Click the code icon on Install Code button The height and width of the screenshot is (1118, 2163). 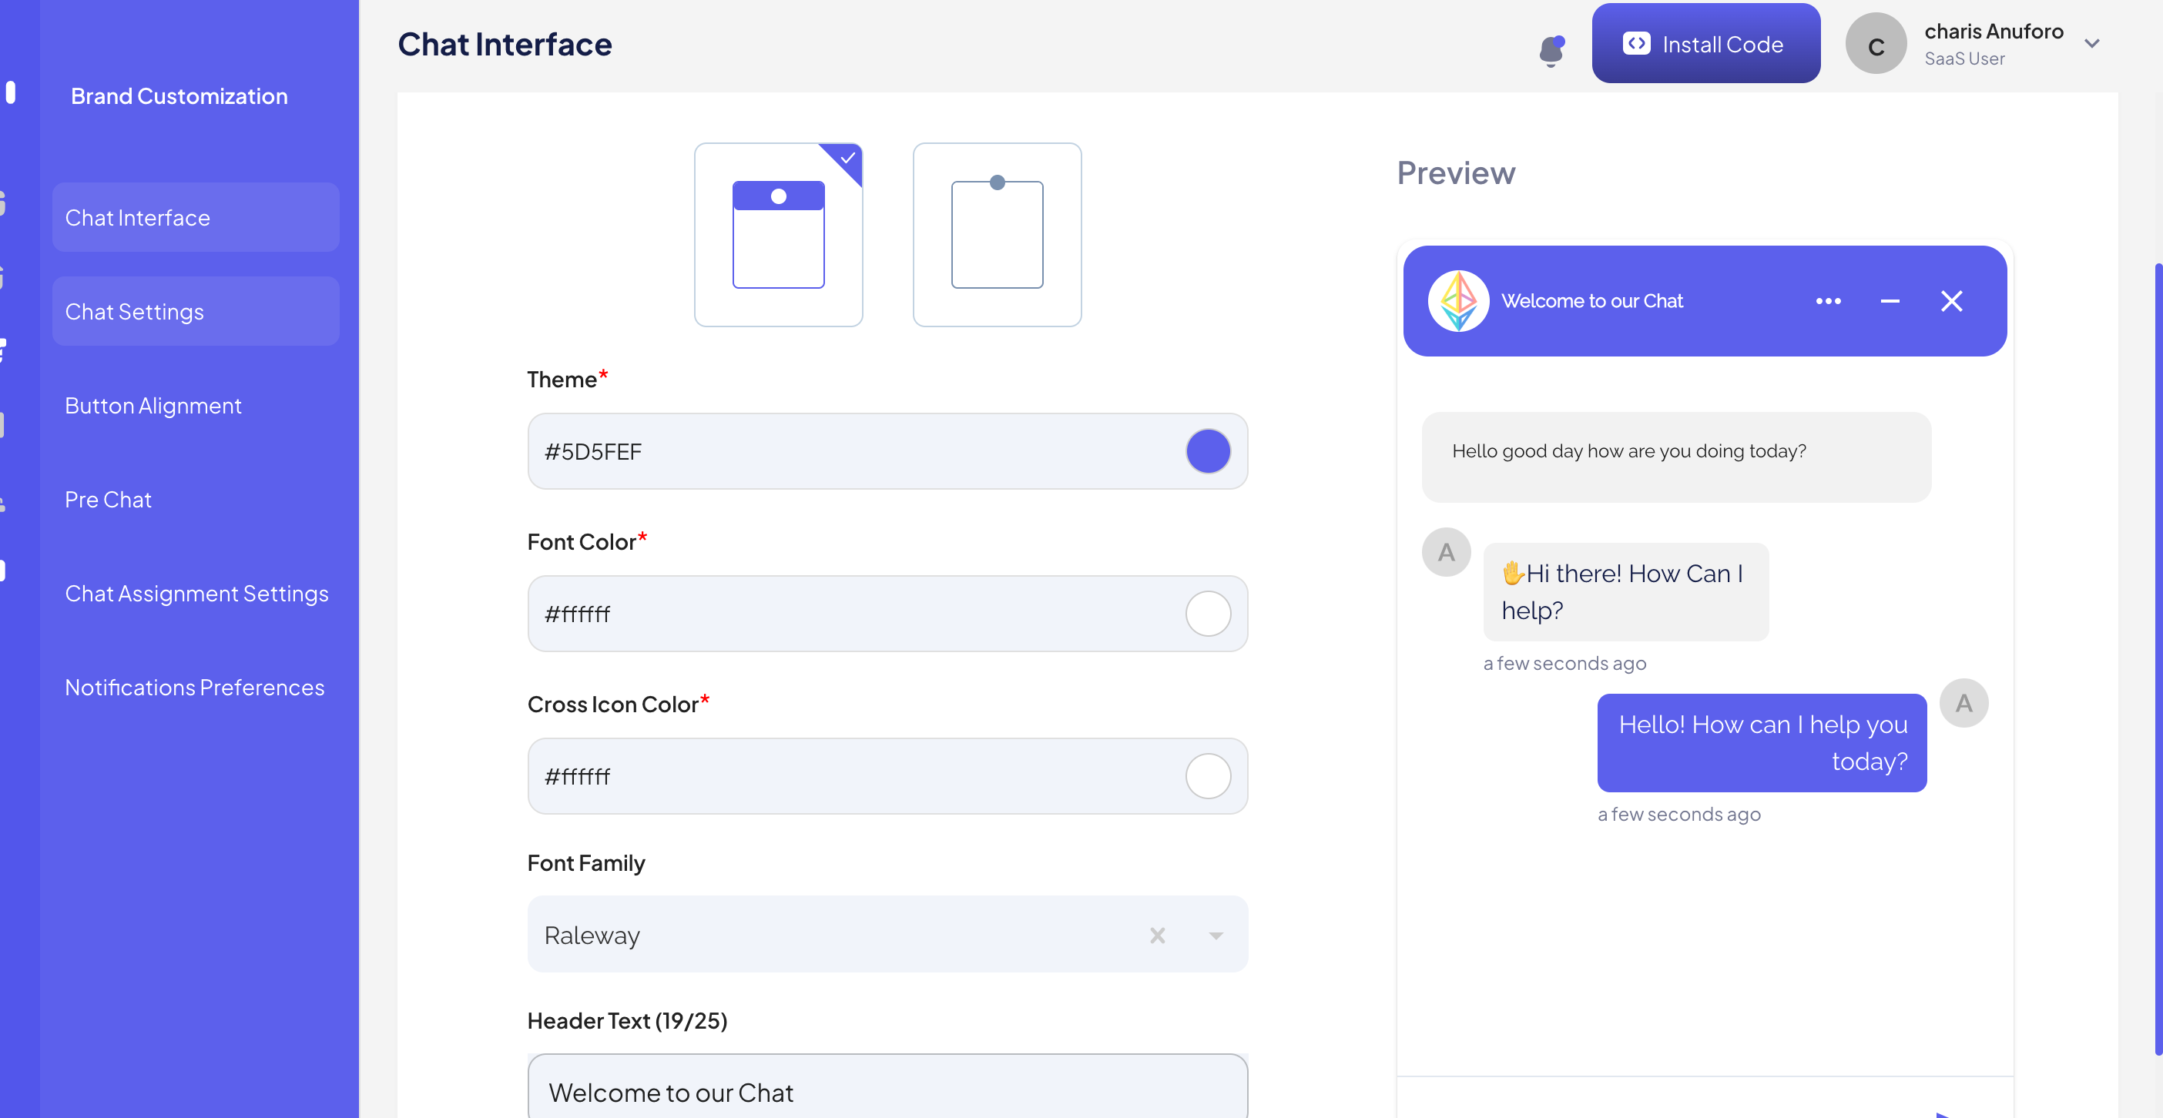click(x=1635, y=44)
